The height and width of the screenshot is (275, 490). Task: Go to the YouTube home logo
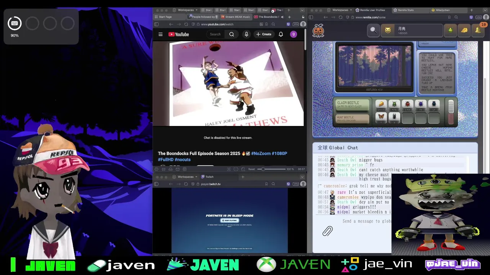[x=178, y=34]
